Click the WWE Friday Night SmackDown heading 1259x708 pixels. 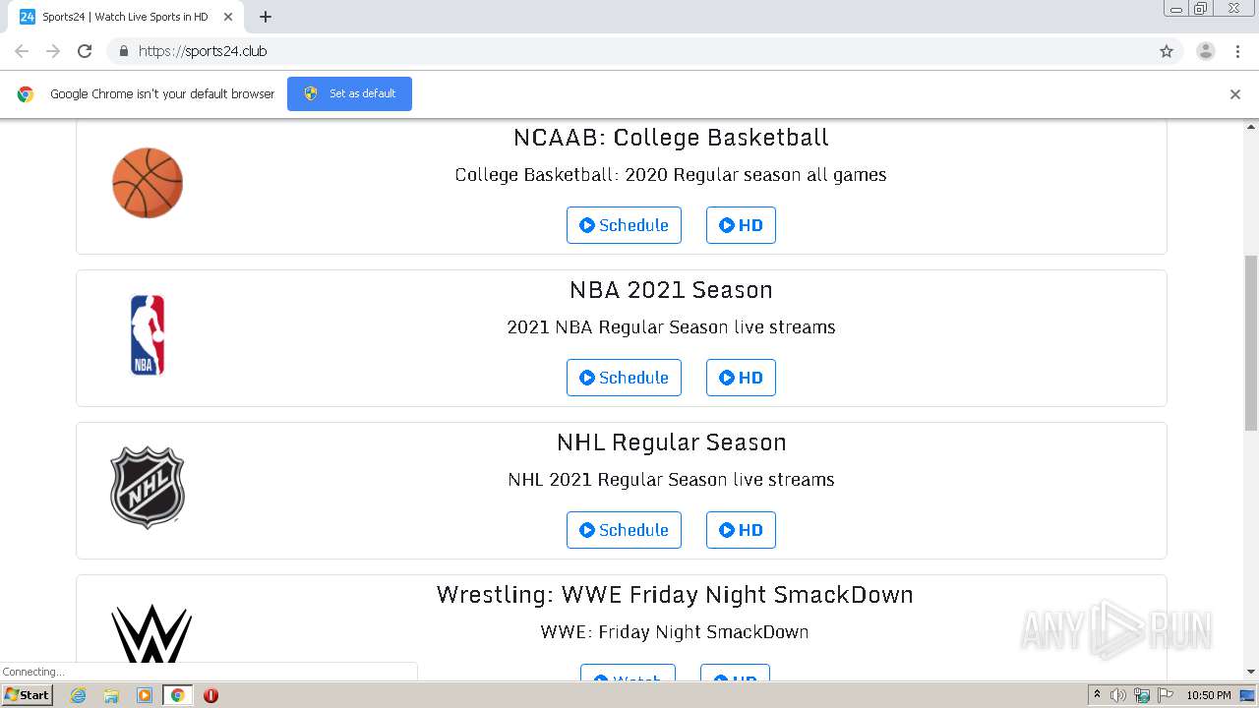[x=675, y=595]
